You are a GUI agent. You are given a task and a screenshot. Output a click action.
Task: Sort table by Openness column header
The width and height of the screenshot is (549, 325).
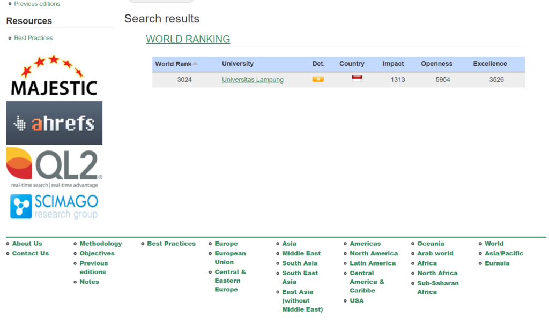coord(436,64)
